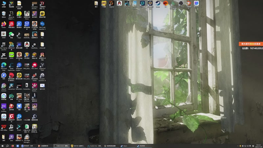Viewport: 263px width, 148px height.
Task: Switch to Studio One task on taskbar
Action: pos(94,146)
